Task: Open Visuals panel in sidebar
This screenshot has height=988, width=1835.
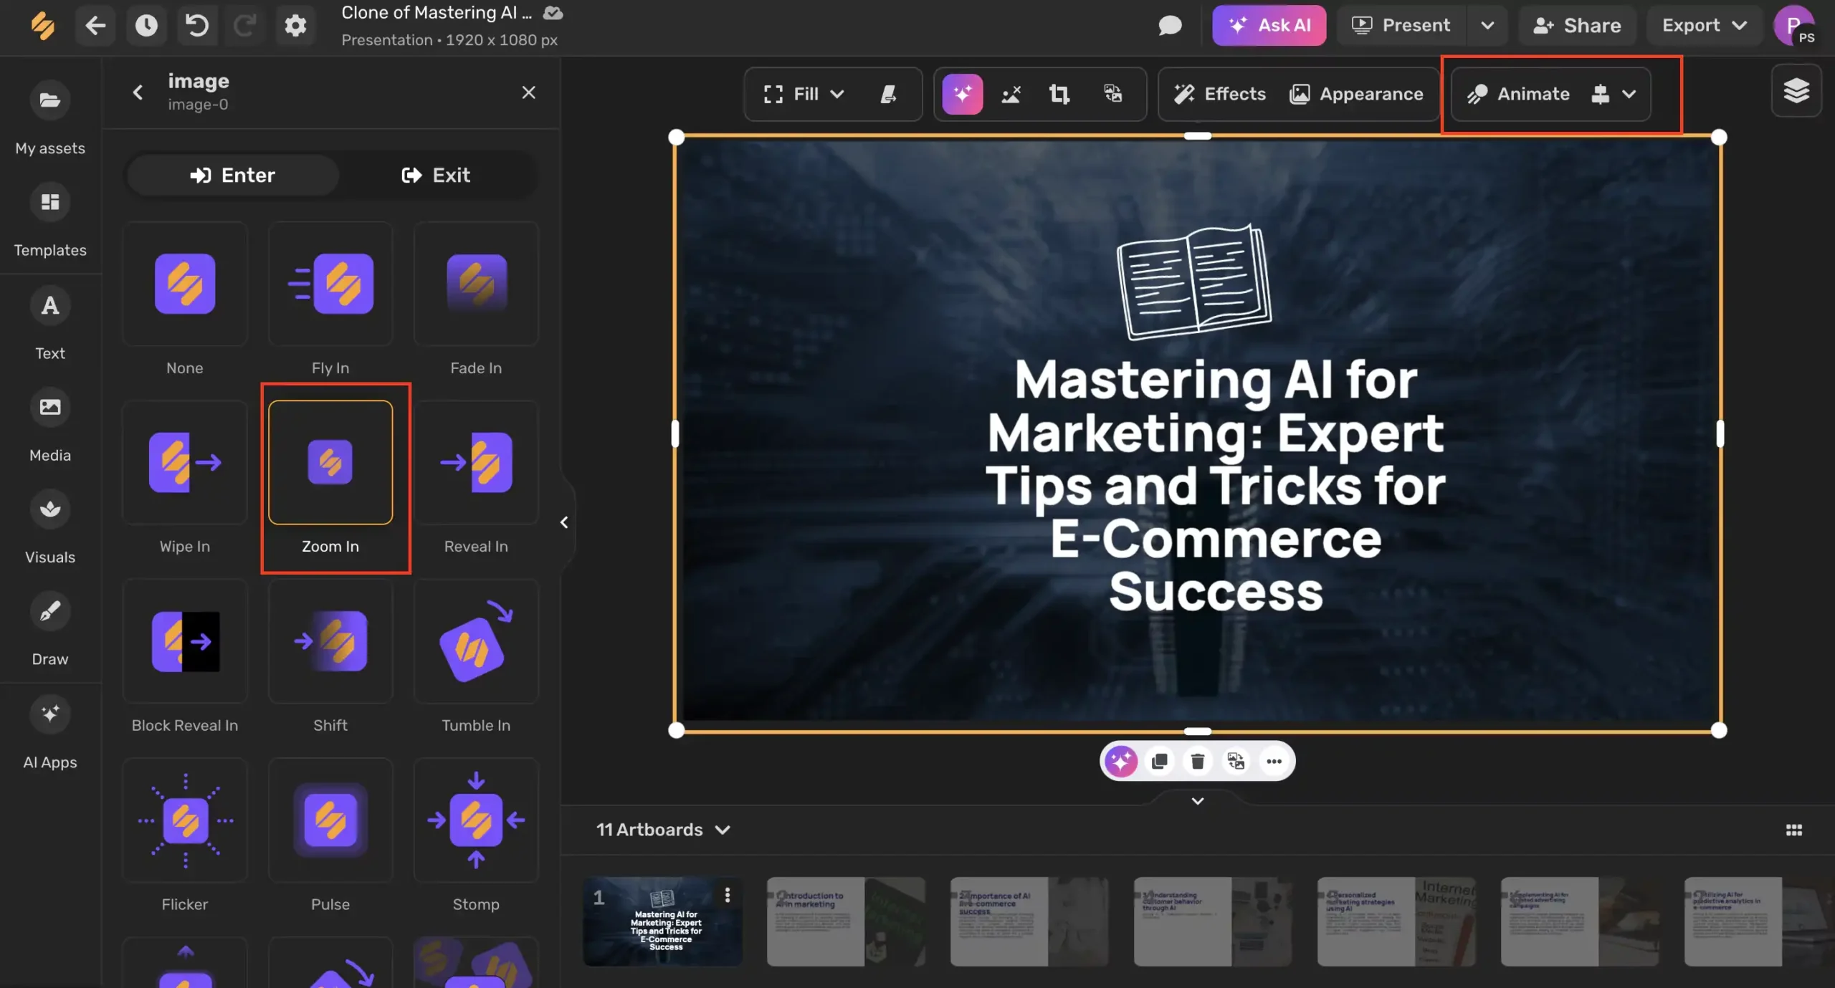Action: point(50,527)
